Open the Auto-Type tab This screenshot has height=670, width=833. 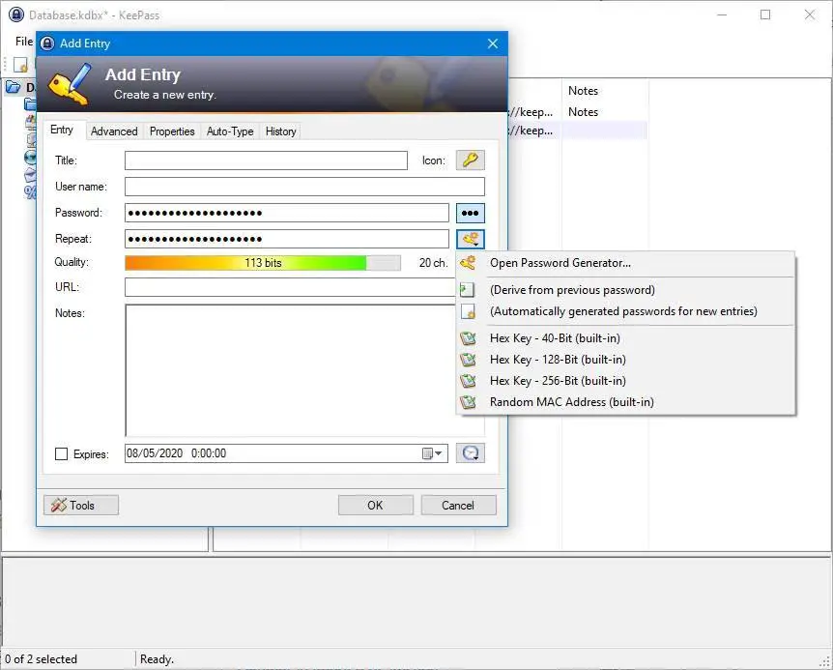[x=230, y=131]
